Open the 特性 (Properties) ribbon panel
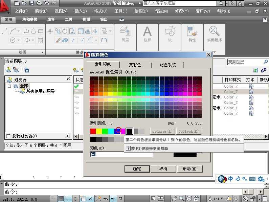Image resolution: width=269 pixels, height=202 pixels. 192,34
